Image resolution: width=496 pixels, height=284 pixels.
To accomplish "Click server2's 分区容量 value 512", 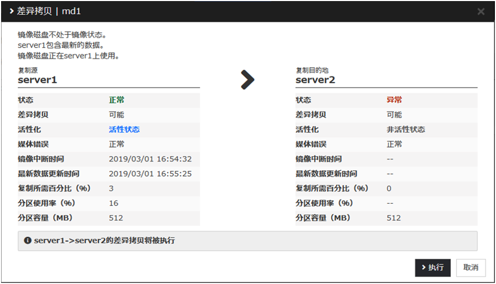I will (x=394, y=218).
